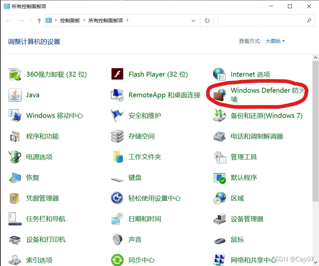Open the 默认程序 icon

[220, 178]
